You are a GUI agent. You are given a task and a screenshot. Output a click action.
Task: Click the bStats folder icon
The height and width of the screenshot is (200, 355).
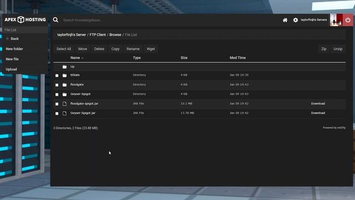(64, 76)
